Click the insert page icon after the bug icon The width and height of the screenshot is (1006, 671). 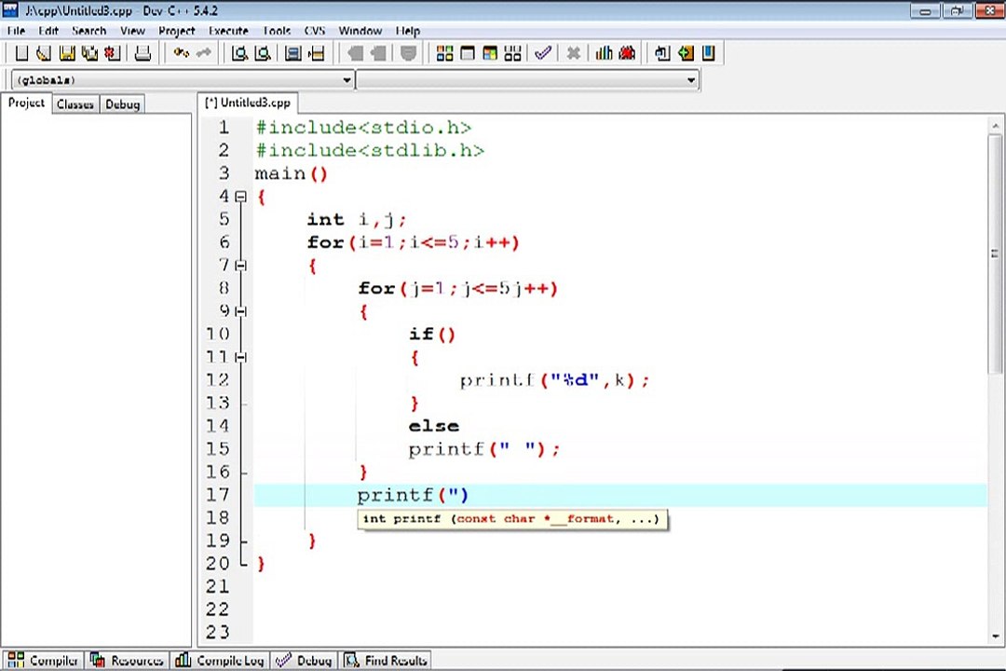click(x=663, y=53)
